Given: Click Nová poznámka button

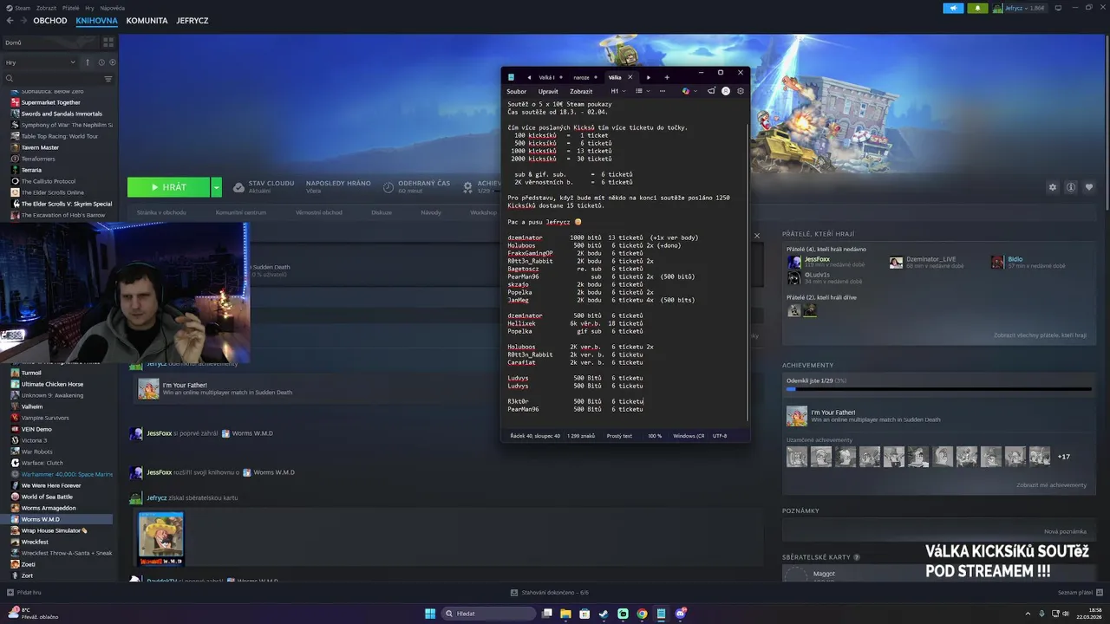Looking at the screenshot, I should pos(1065,531).
